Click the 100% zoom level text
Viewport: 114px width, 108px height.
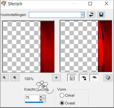point(29,79)
